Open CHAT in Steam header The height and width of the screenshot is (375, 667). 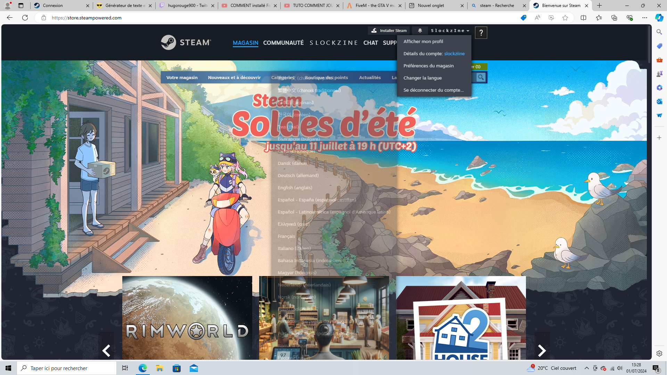[371, 43]
